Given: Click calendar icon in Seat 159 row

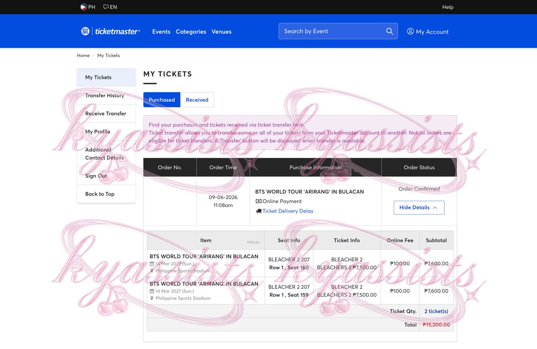Looking at the screenshot, I should pyautogui.click(x=152, y=291).
